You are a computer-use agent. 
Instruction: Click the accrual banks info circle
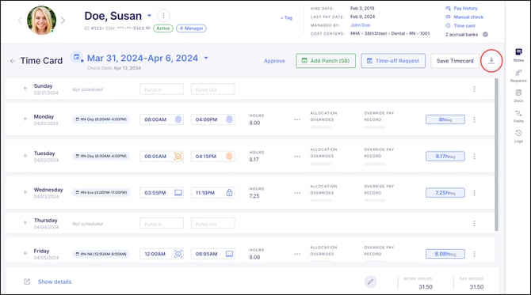[485, 35]
